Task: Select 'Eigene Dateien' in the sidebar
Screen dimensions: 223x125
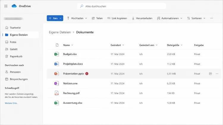Action: [21, 35]
